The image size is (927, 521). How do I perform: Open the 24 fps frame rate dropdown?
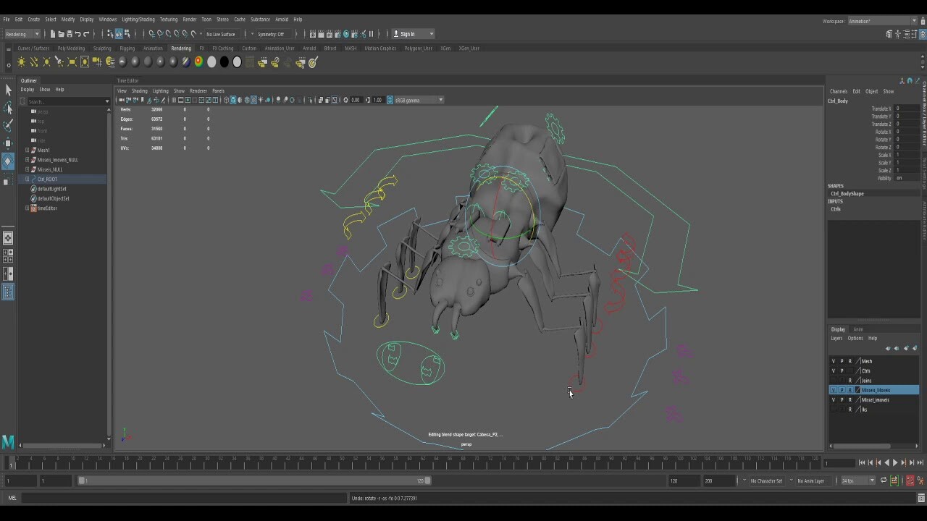(857, 480)
